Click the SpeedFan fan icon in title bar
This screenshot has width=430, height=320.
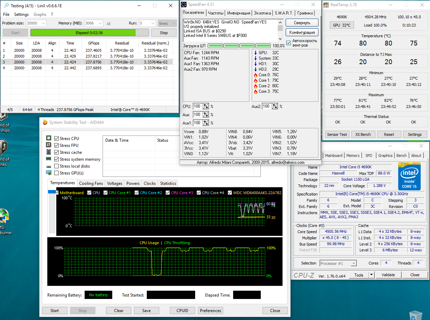point(184,5)
